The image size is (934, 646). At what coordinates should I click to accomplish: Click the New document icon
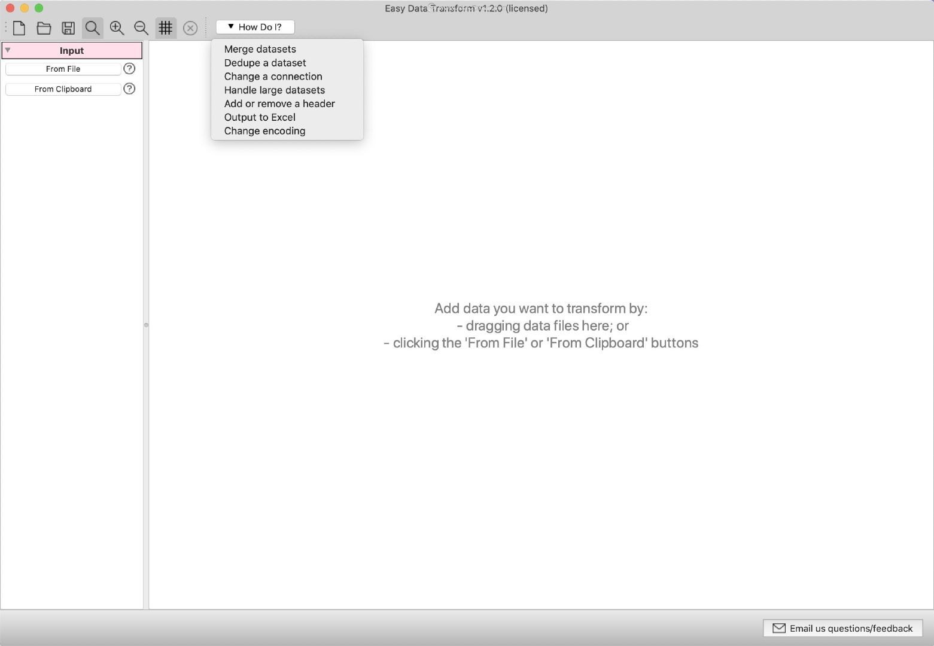(19, 28)
